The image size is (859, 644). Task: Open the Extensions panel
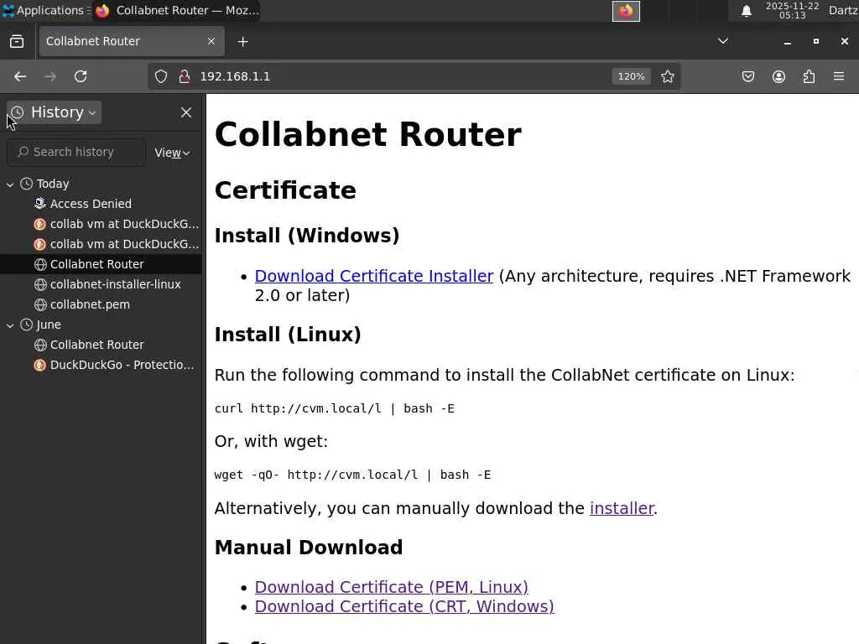coord(809,76)
